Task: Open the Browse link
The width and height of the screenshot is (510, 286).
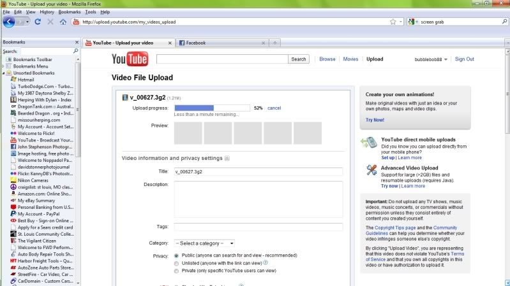Action: coord(327,59)
